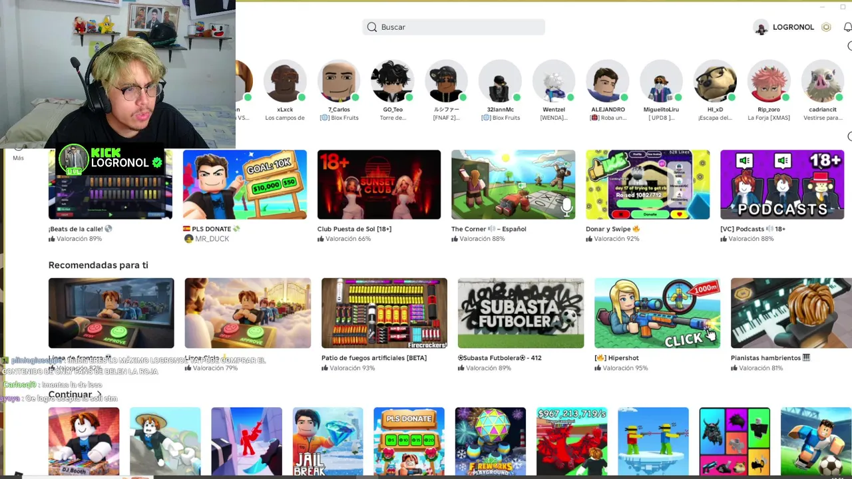
Task: Open Pianistas hambrientos game thumbnail
Action: (x=791, y=313)
